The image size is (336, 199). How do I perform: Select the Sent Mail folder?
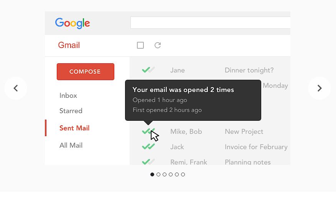[74, 128]
